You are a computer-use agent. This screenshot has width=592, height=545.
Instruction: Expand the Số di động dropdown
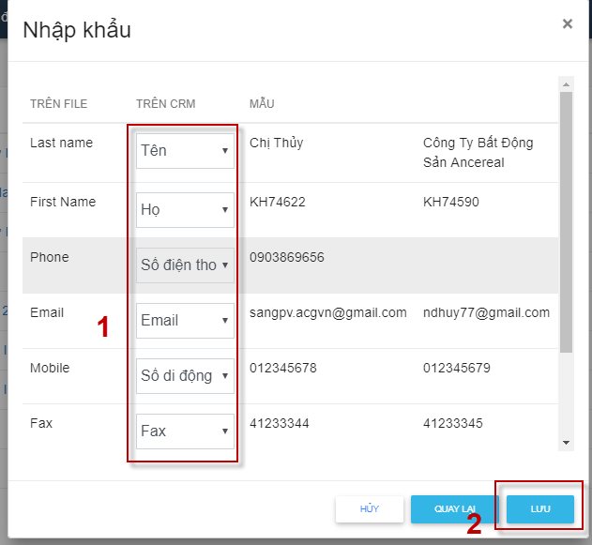[185, 376]
